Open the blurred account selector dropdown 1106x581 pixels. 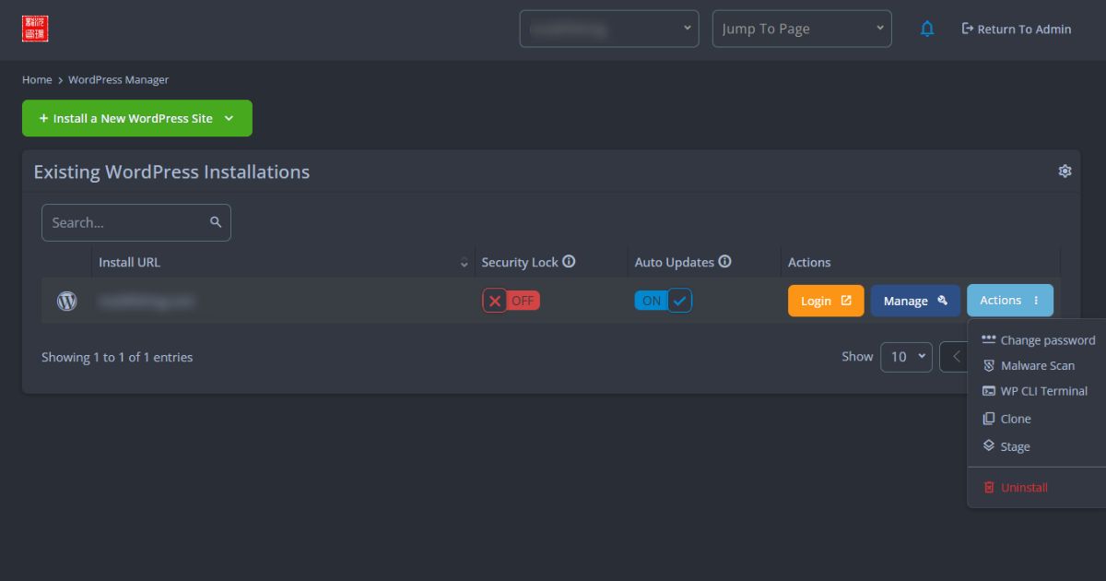609,29
